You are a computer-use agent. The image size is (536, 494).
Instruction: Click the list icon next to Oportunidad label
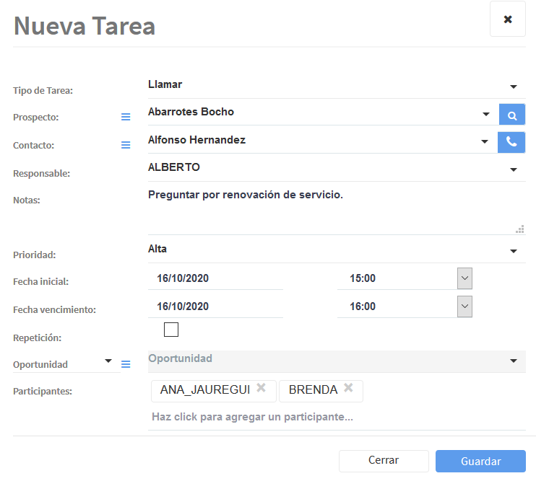click(x=126, y=364)
